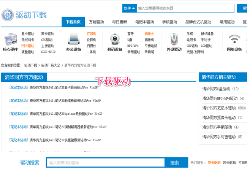Open 清华同方U盘驱动 (12) in sidebar
Viewport: 247px width, 171px height.
click(220, 89)
